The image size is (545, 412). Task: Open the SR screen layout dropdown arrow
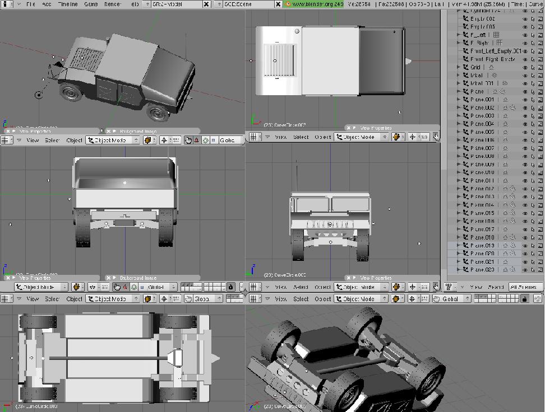(147, 4)
